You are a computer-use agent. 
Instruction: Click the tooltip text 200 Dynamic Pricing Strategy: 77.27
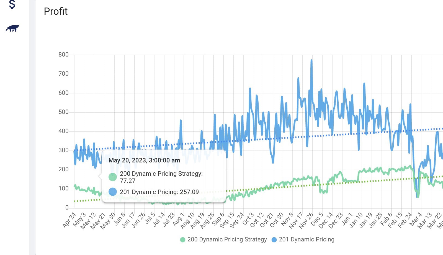click(x=161, y=177)
